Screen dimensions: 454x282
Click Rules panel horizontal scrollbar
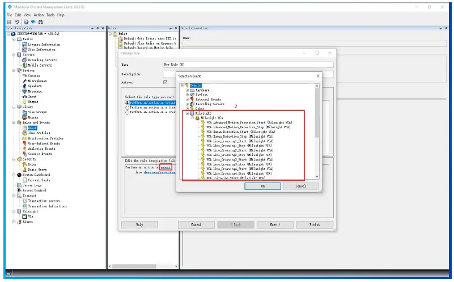pos(134,266)
